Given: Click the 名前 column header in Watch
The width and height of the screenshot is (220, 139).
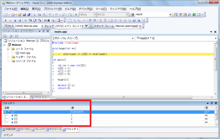Looking at the screenshot, I should (37, 108).
